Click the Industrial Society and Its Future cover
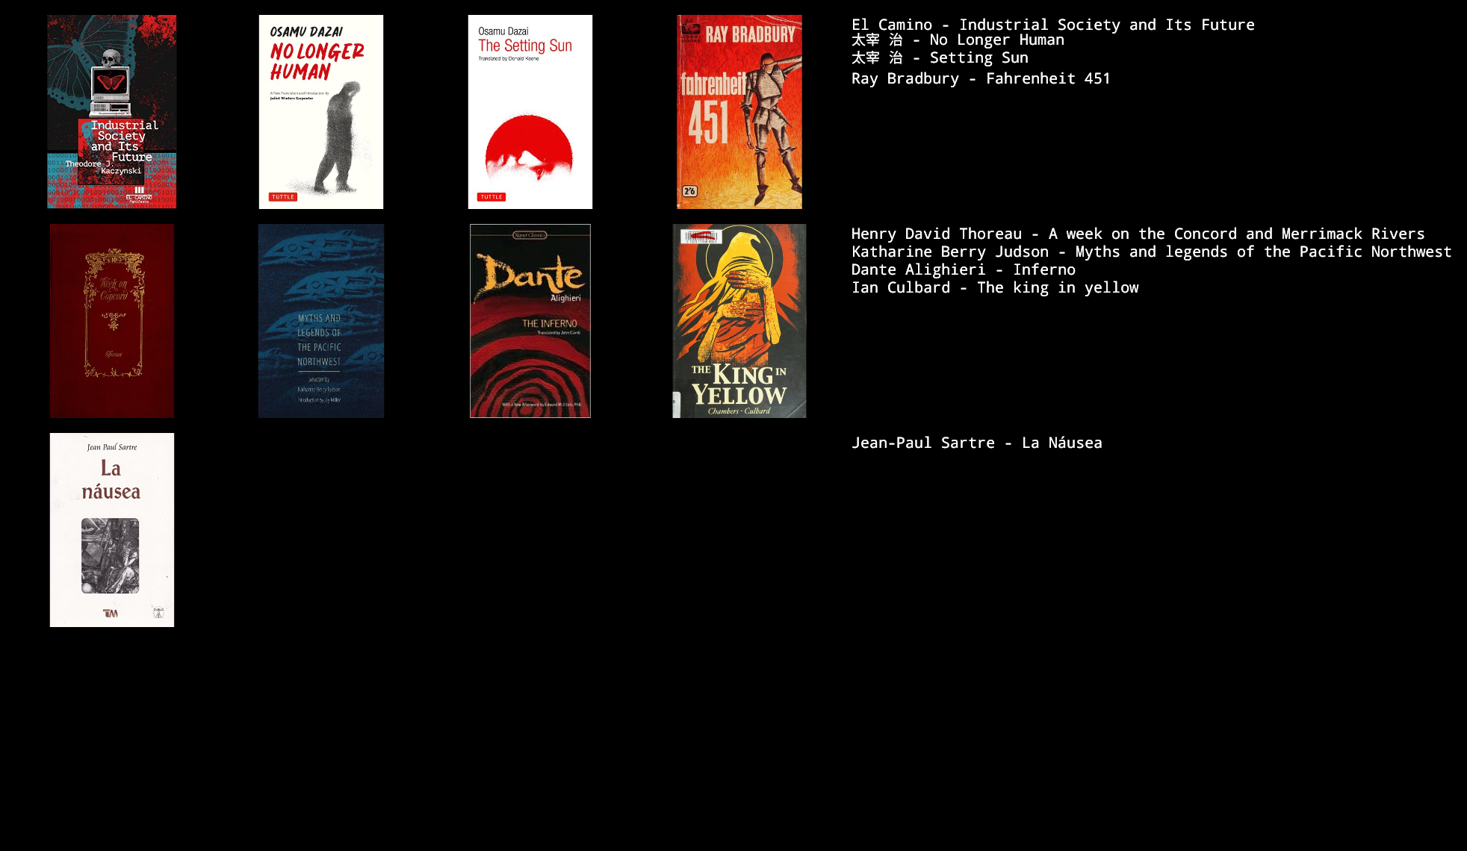Viewport: 1467px width, 851px height. pos(112,111)
